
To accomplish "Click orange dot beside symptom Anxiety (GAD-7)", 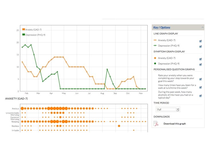I will tap(155, 58).
